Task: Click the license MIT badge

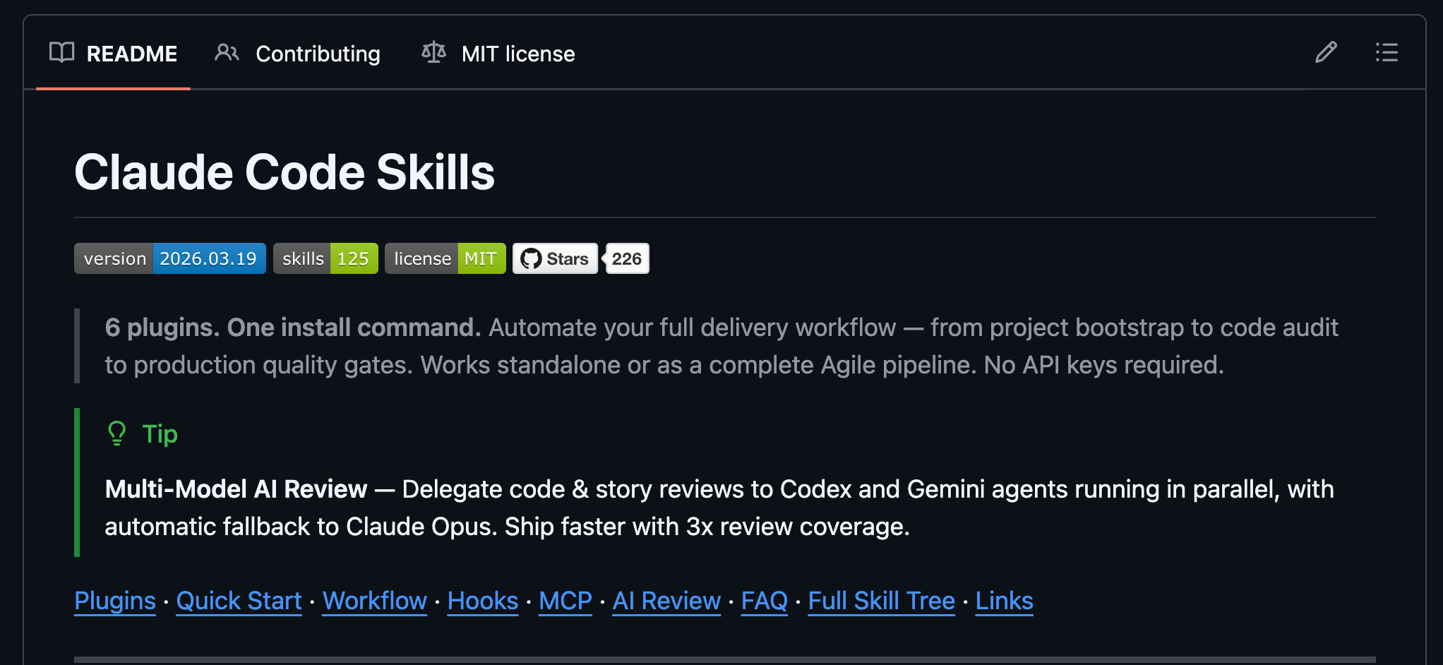Action: pyautogui.click(x=445, y=258)
